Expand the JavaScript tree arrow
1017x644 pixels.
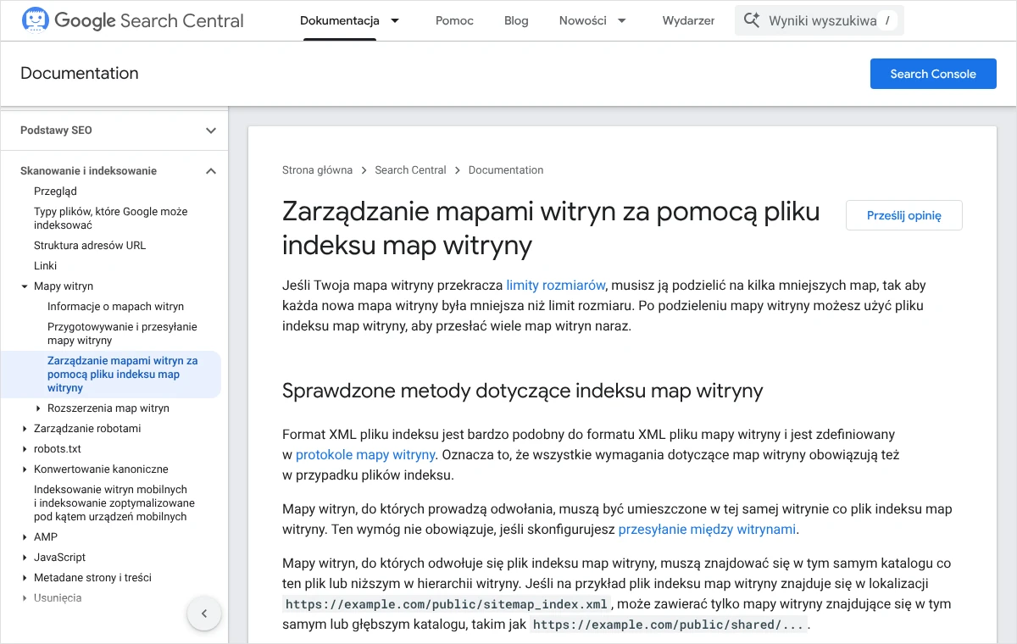(x=25, y=558)
